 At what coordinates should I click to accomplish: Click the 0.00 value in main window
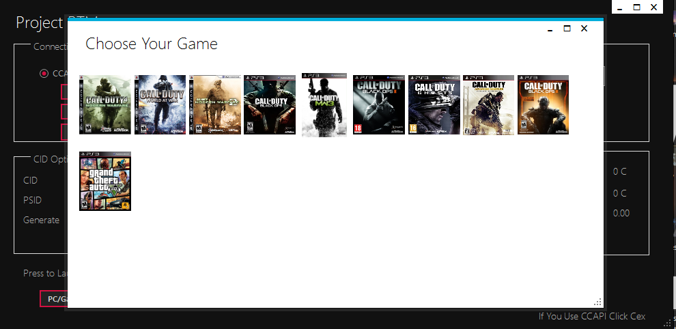coord(621,213)
